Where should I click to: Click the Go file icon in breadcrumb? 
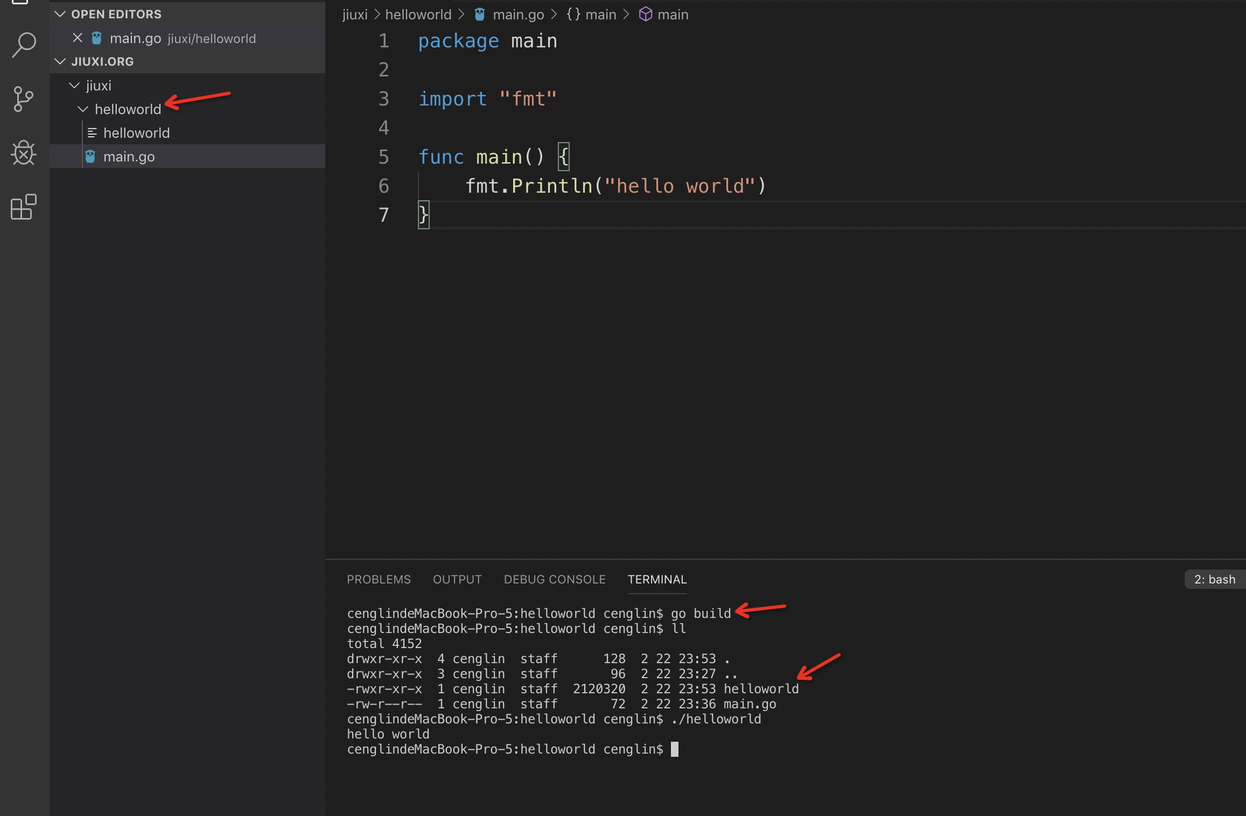(x=480, y=15)
